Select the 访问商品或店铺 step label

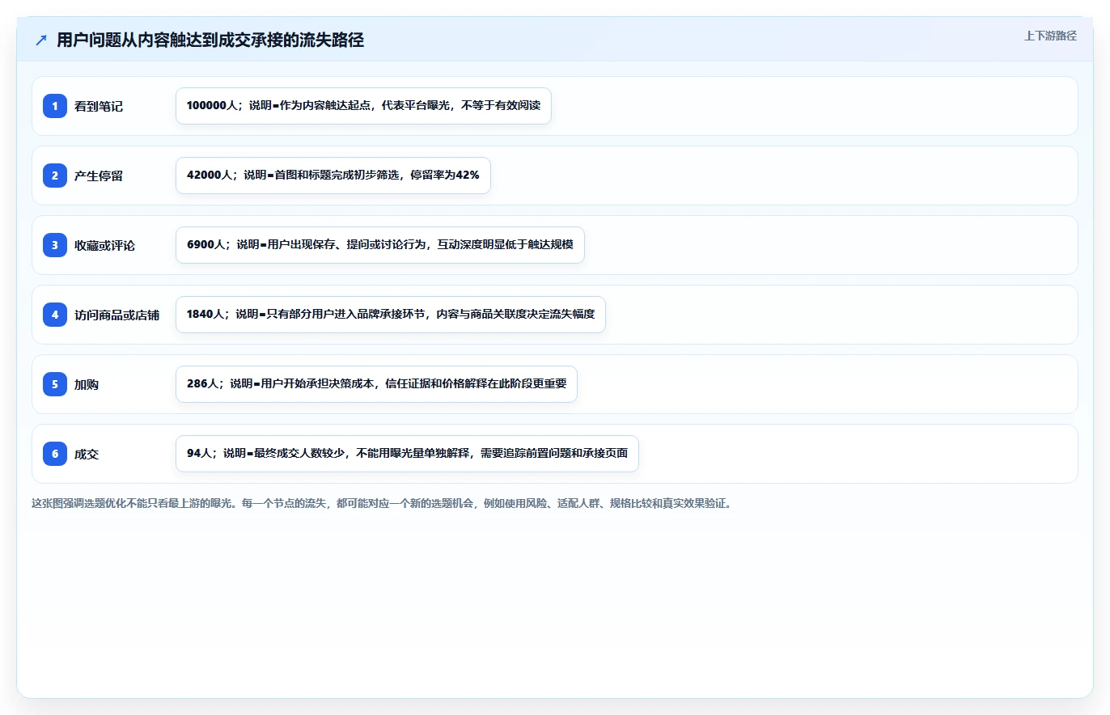[117, 315]
